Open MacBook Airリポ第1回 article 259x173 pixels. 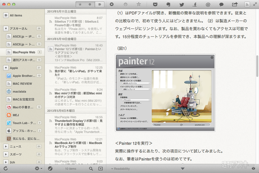[x=76, y=147]
